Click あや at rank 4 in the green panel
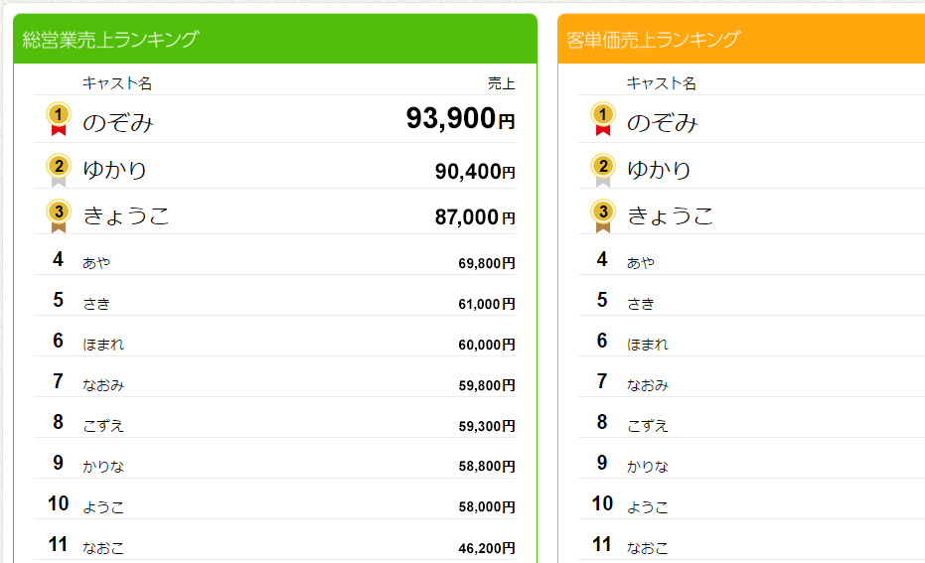This screenshot has height=563, width=925. coord(96,262)
